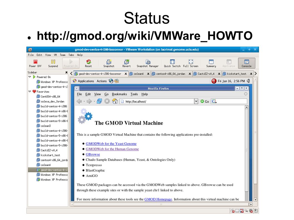Image resolution: width=294 pixels, height=220 pixels.
Task: Click the clock showing Fri Jan 16
Action: [x=231, y=81]
